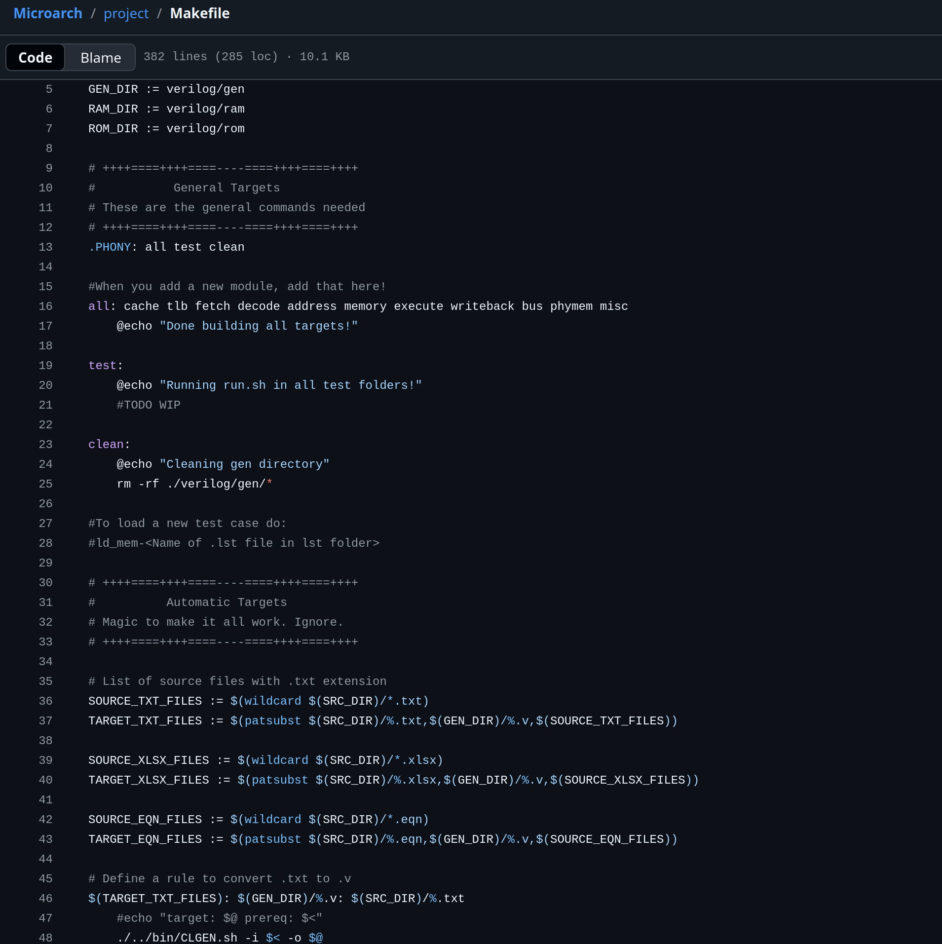Image resolution: width=942 pixels, height=944 pixels.
Task: Select line number 13 with .PHONY declaration
Action: 46,247
